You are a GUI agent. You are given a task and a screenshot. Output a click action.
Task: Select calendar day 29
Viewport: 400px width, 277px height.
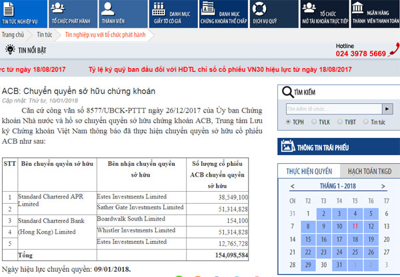[308, 265]
